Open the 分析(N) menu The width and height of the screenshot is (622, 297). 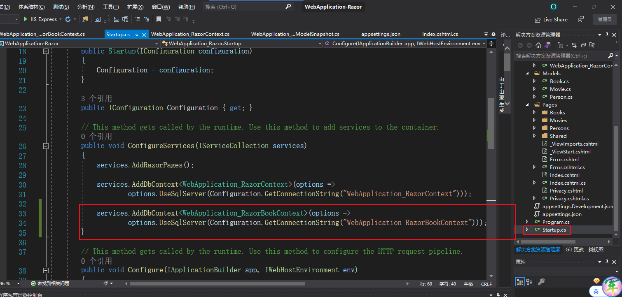[86, 7]
